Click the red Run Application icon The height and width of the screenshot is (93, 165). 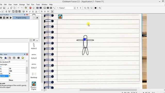(x=30, y=8)
